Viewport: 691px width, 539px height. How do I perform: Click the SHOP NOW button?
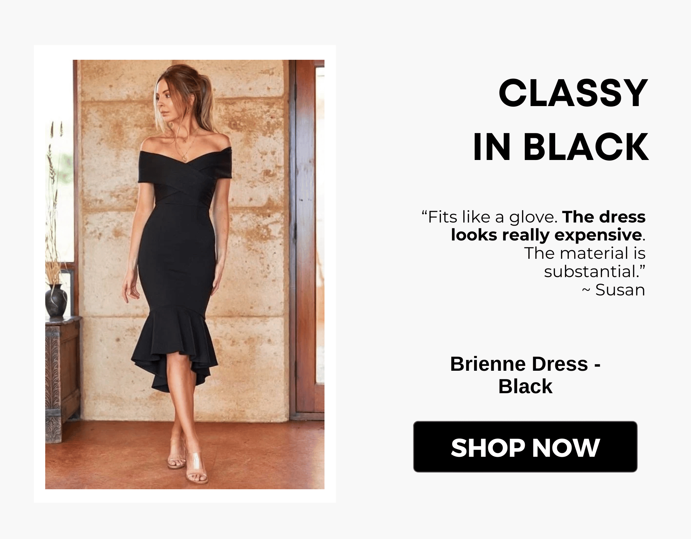525,447
